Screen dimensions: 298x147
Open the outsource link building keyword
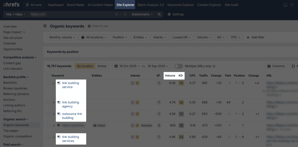tap(72, 116)
